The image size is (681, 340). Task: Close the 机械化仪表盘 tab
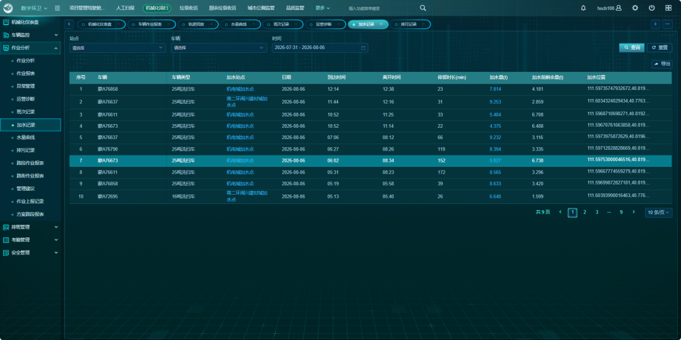pyautogui.click(x=120, y=25)
